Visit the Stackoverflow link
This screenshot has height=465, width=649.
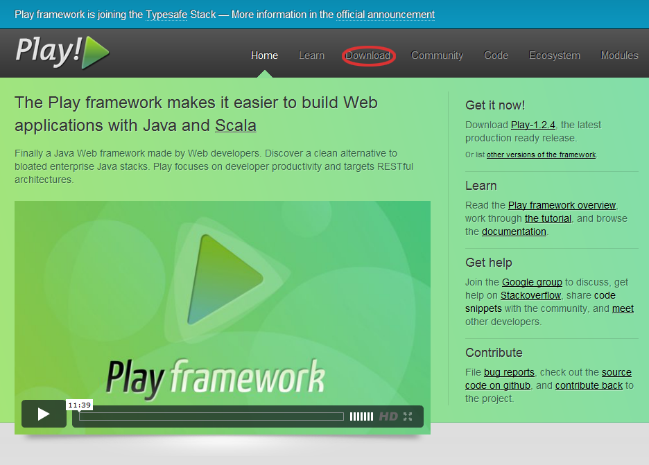coord(530,295)
